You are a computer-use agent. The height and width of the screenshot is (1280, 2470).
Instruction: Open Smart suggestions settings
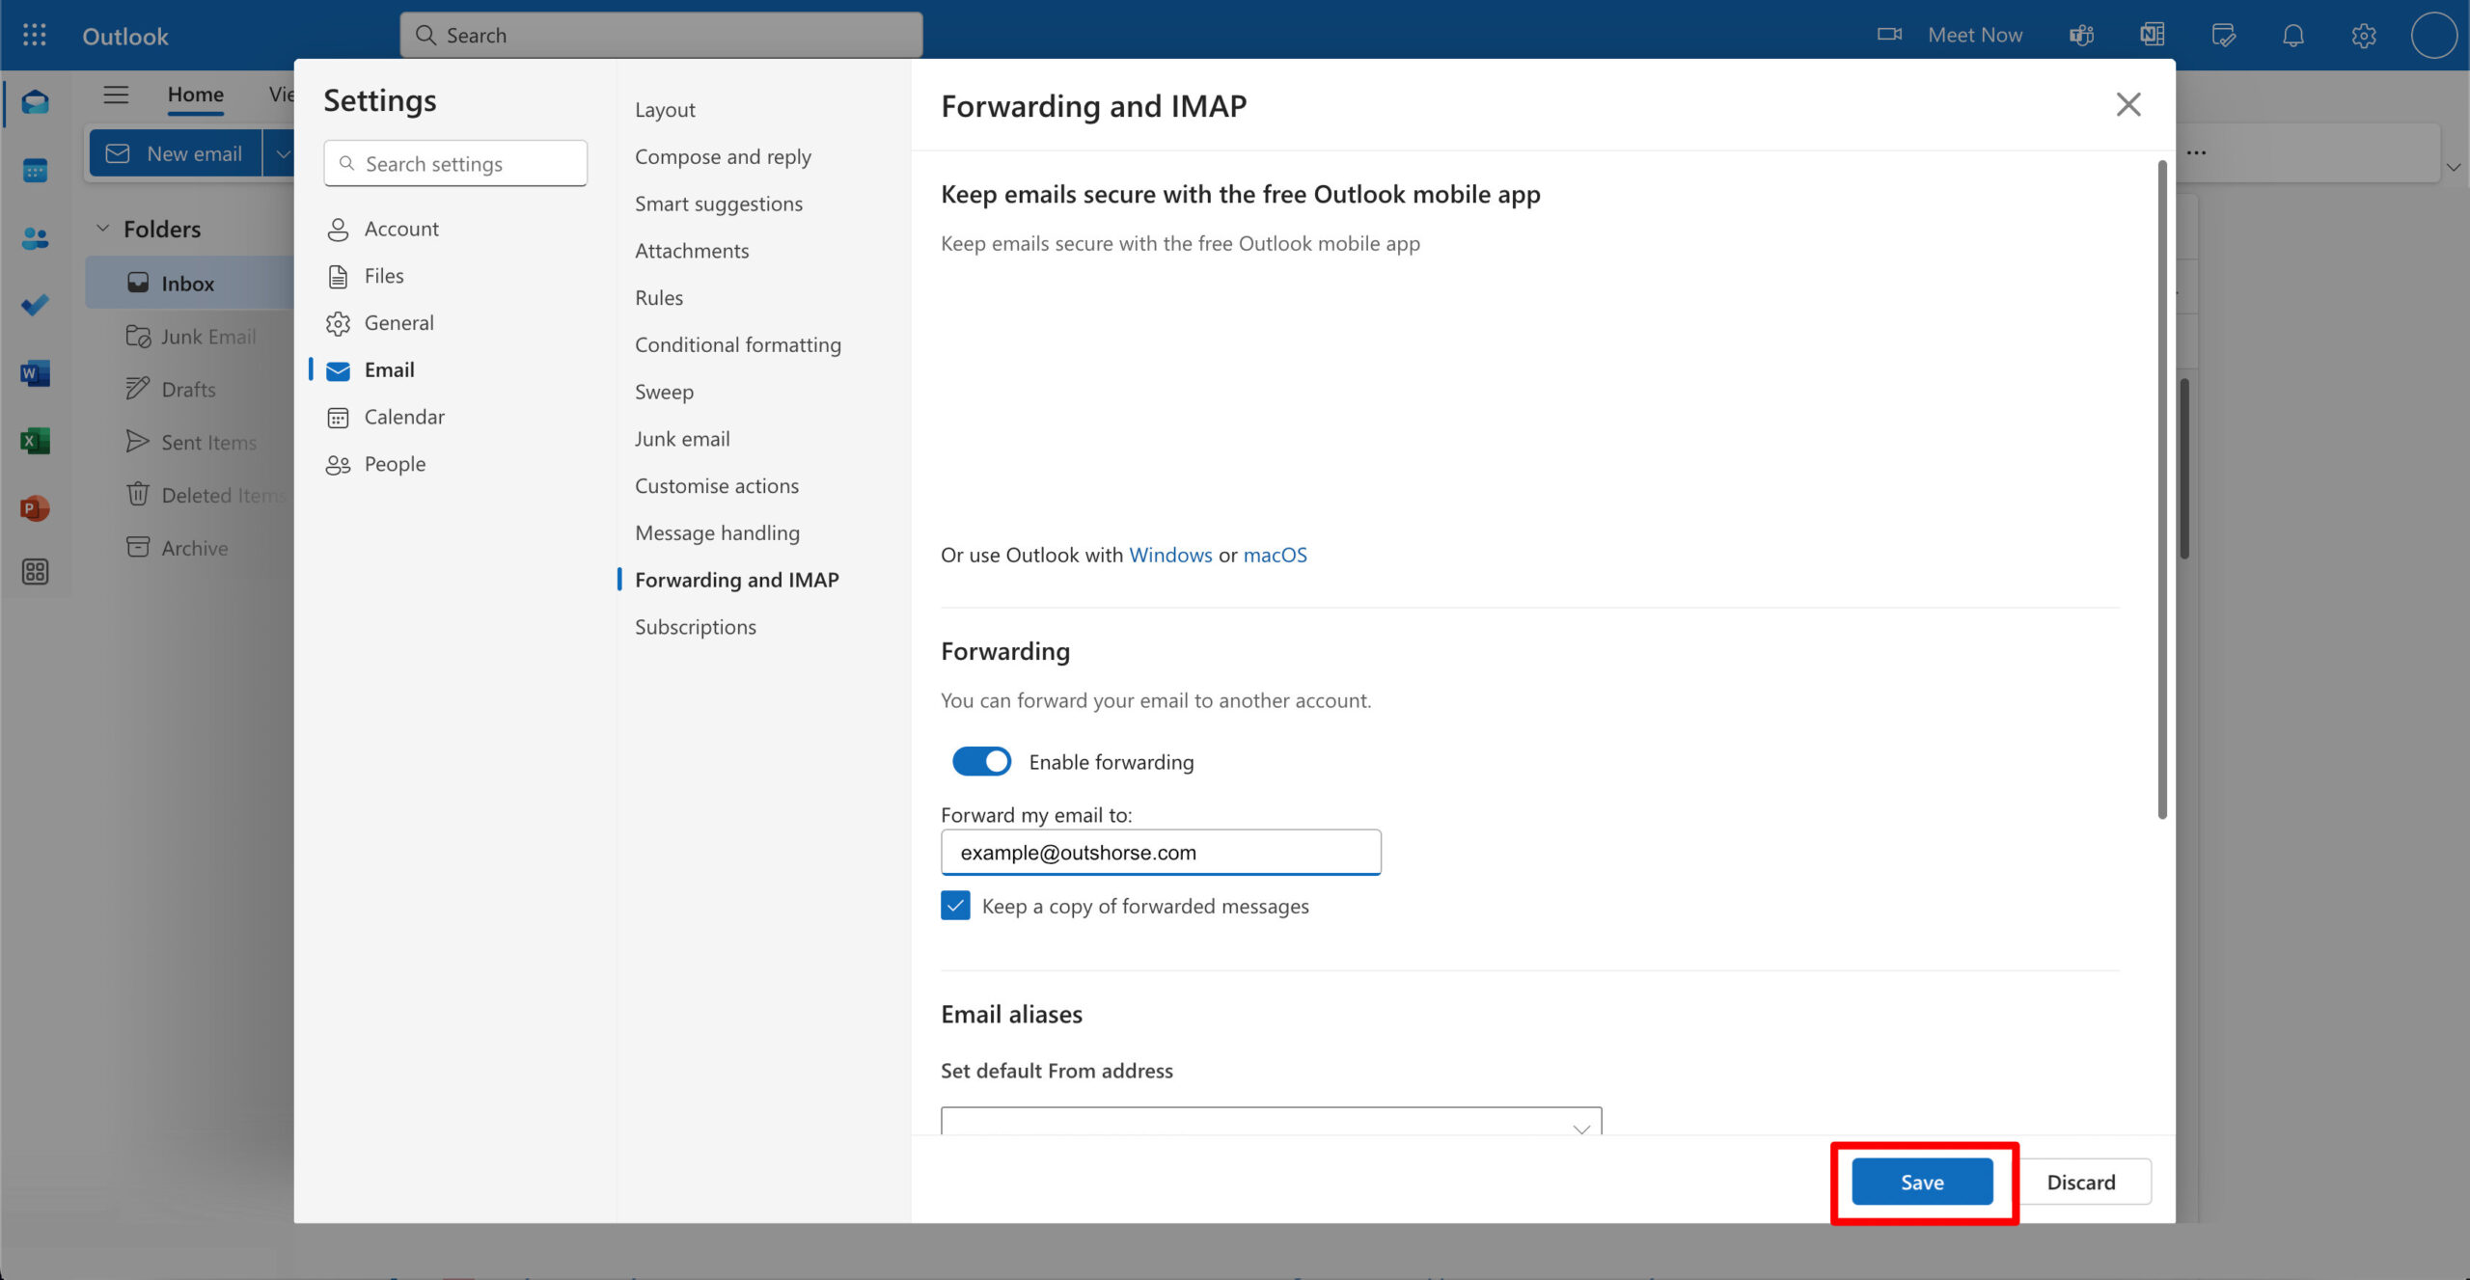(x=719, y=204)
